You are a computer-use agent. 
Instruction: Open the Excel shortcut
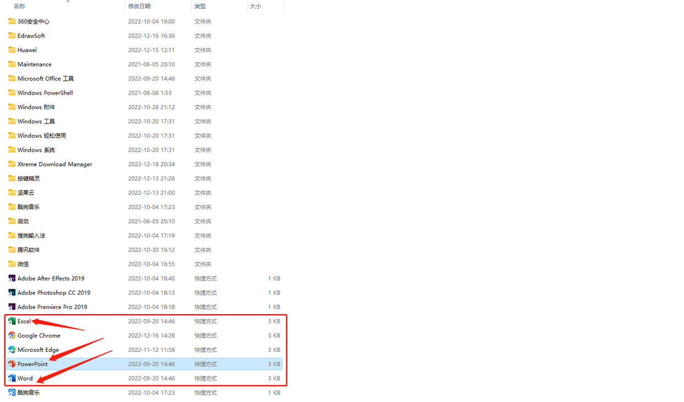click(23, 321)
